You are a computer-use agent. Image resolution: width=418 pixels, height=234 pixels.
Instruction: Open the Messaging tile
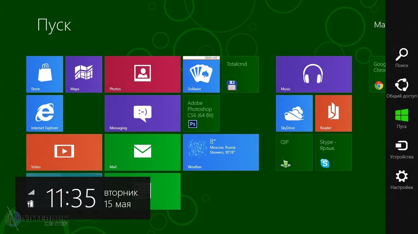(x=142, y=113)
